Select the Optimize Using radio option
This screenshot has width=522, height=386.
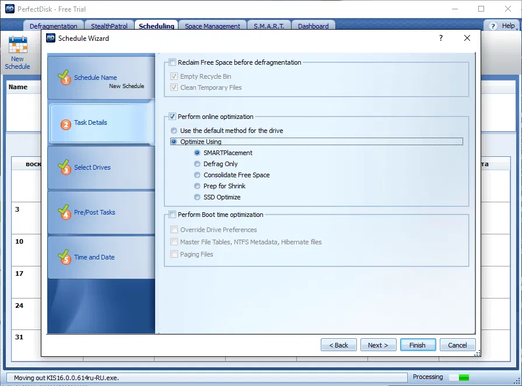coord(174,142)
